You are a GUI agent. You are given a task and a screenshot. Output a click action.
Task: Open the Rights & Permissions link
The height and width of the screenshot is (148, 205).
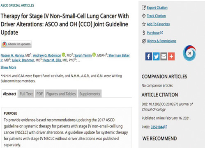point(161,41)
